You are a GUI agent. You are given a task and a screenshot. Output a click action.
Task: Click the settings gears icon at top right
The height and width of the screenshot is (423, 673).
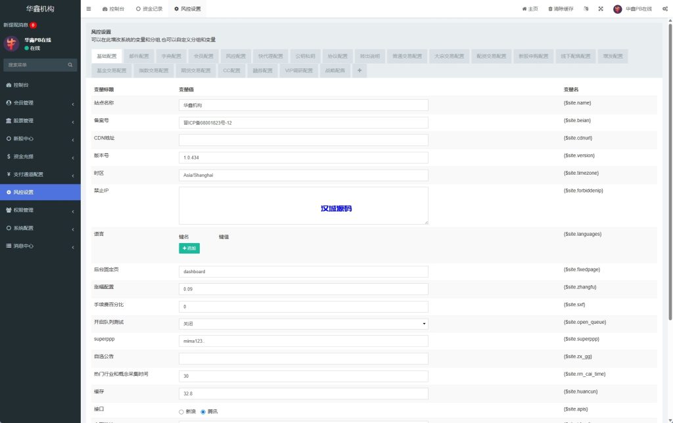665,9
